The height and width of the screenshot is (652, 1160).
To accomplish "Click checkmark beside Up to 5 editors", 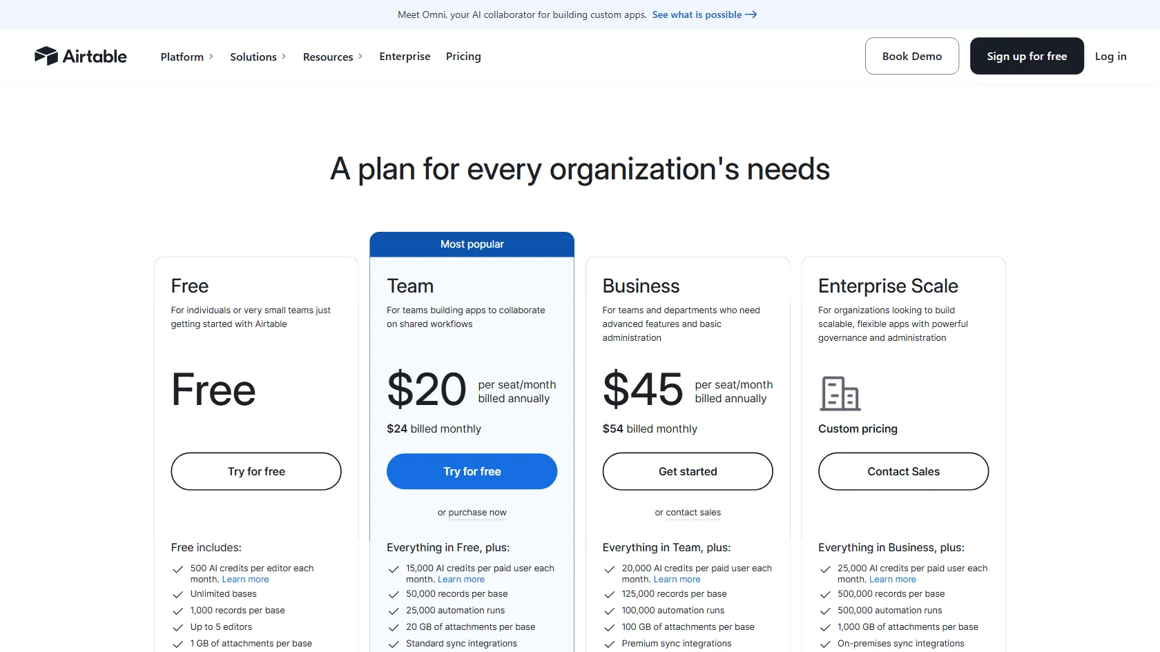I will [177, 627].
